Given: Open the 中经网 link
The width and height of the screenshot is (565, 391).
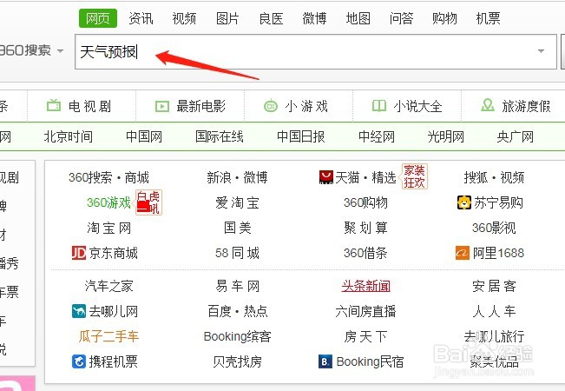Looking at the screenshot, I should 377,136.
